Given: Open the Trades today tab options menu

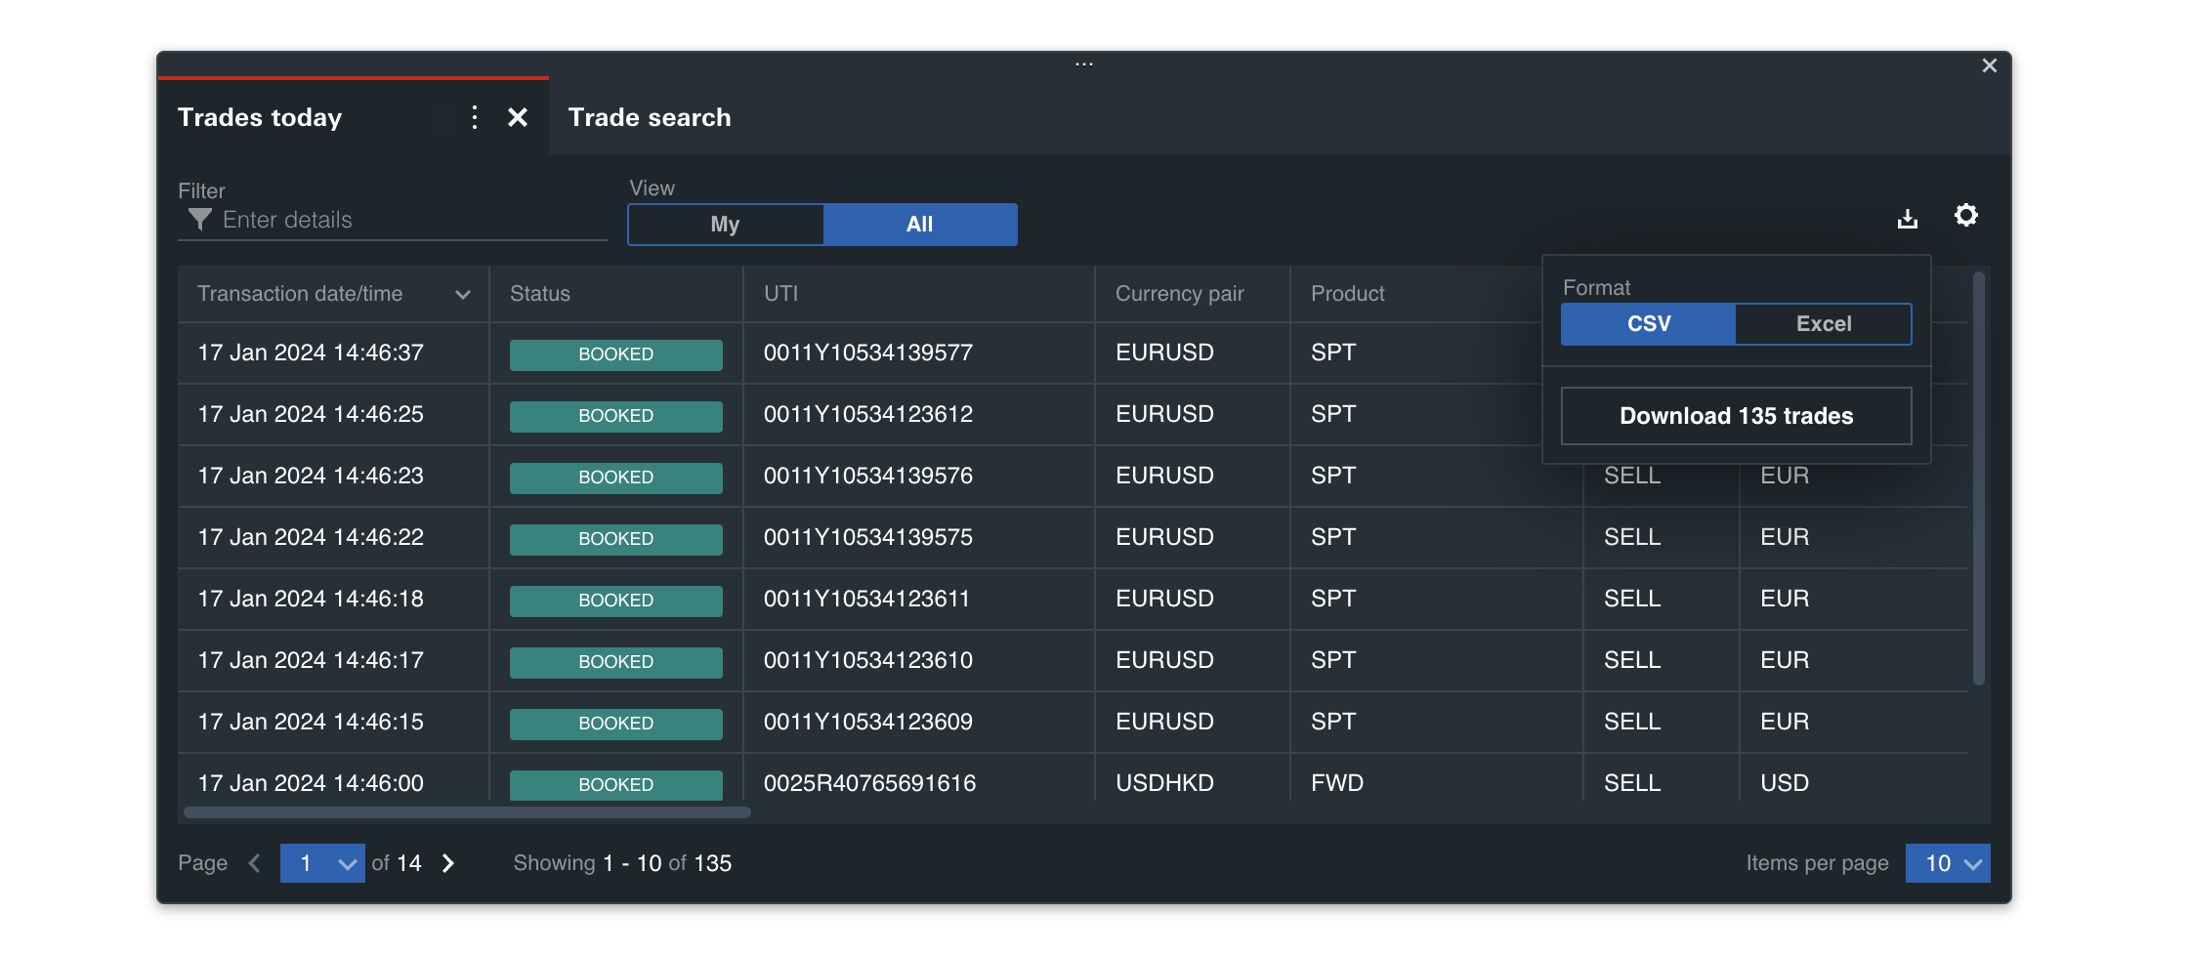Looking at the screenshot, I should 475,118.
